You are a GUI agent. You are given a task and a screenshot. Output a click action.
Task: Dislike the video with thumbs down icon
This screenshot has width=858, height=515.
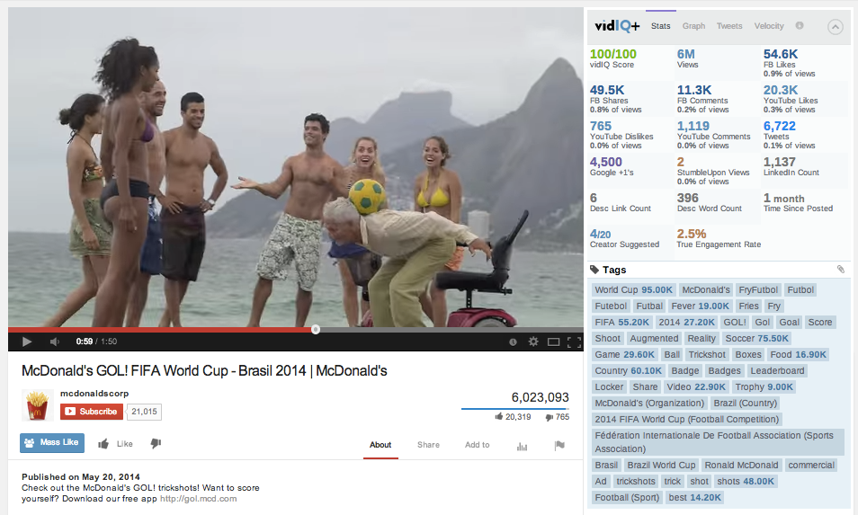(156, 443)
